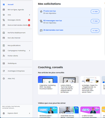Screen dimensions: 105x118
Task: Open the 60 messages non lus link
Action: click(53, 21)
